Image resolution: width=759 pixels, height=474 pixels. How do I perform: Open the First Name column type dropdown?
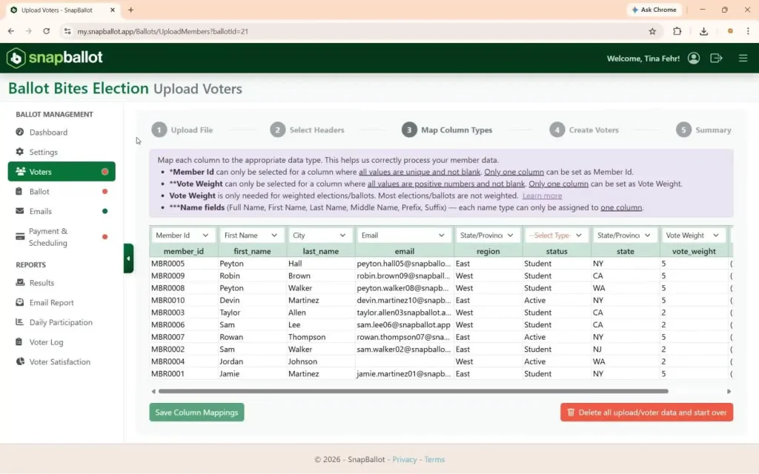tap(251, 236)
